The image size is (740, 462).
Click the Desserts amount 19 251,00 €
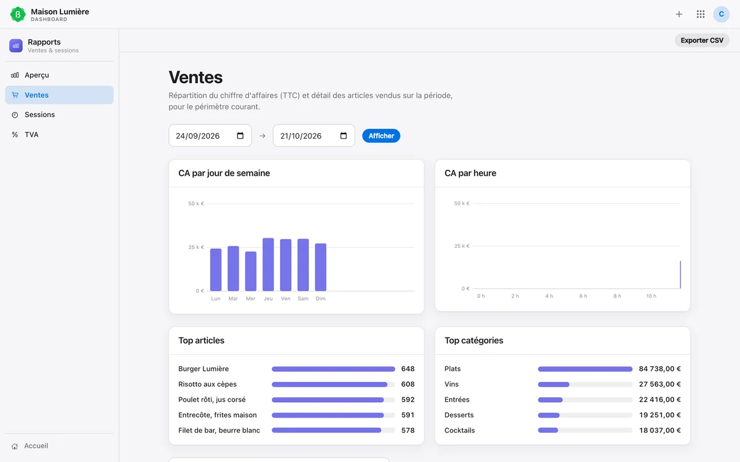click(660, 415)
